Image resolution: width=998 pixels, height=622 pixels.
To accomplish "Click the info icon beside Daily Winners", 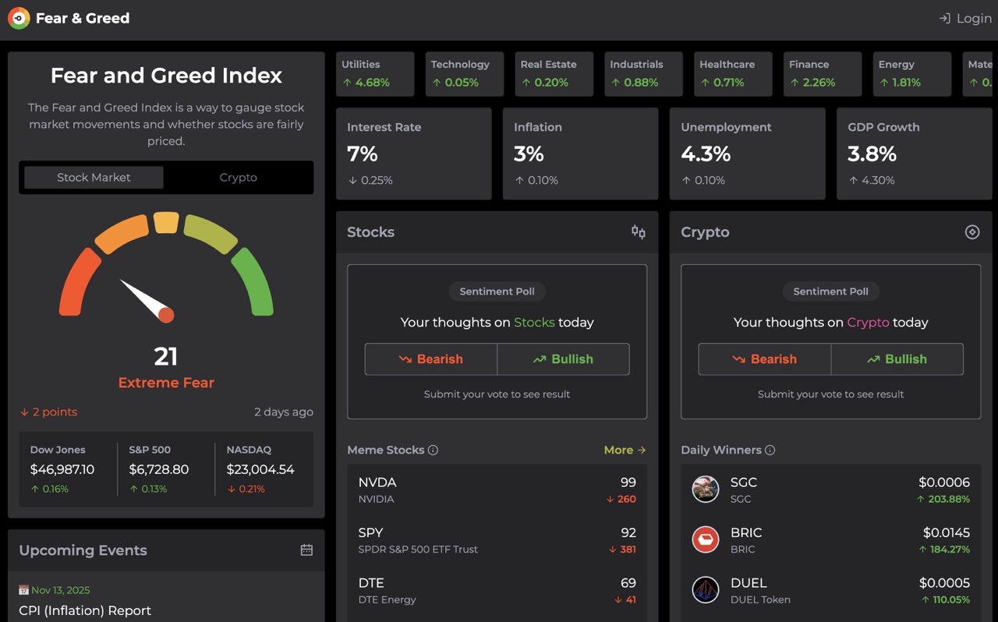I will 770,451.
